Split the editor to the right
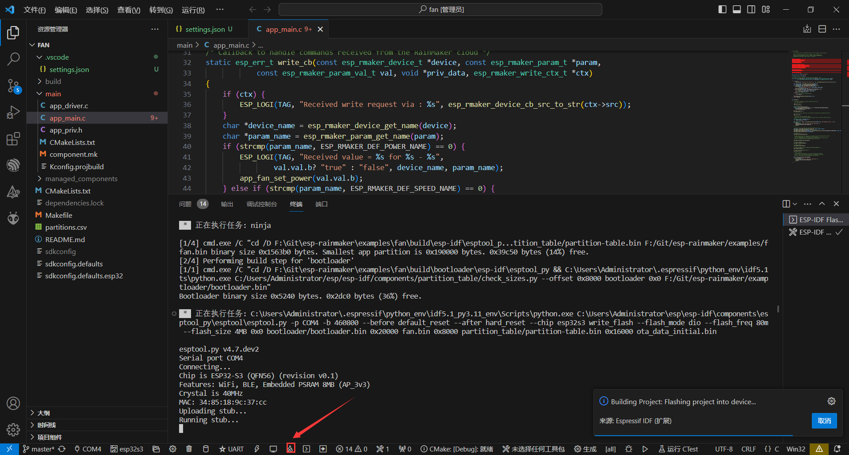 [x=822, y=29]
